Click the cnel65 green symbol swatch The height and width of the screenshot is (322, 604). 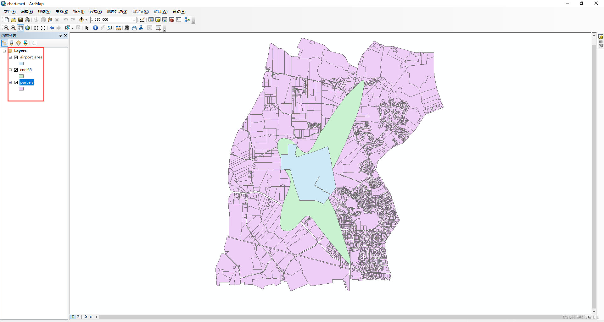(x=21, y=76)
